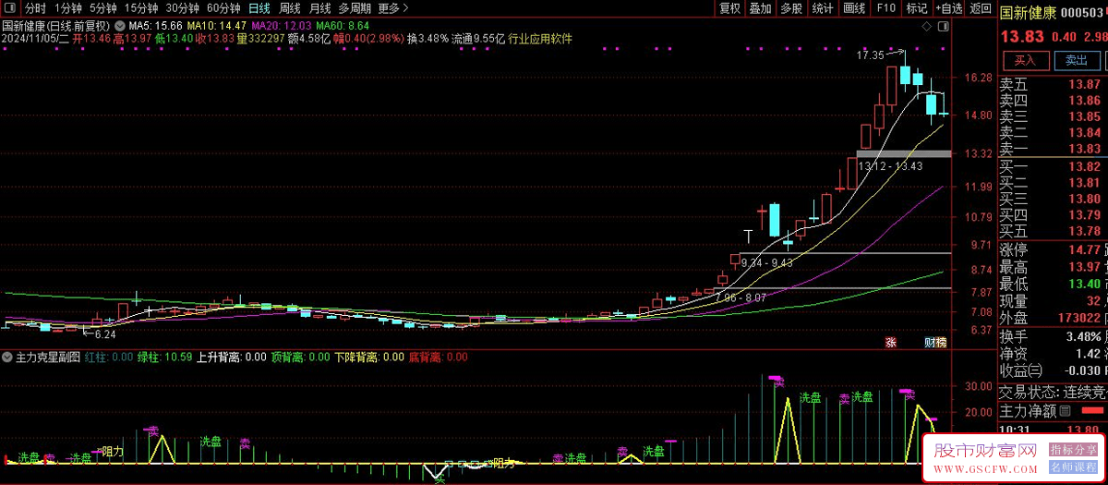Click the 叠加 overlay button
The width and height of the screenshot is (1108, 485).
pos(760,8)
